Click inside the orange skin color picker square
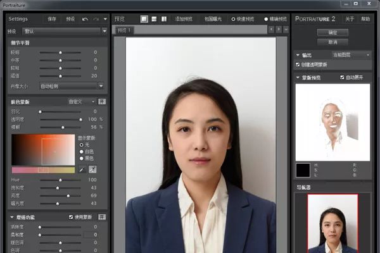Screen dimensions: 380x253 (43, 150)
